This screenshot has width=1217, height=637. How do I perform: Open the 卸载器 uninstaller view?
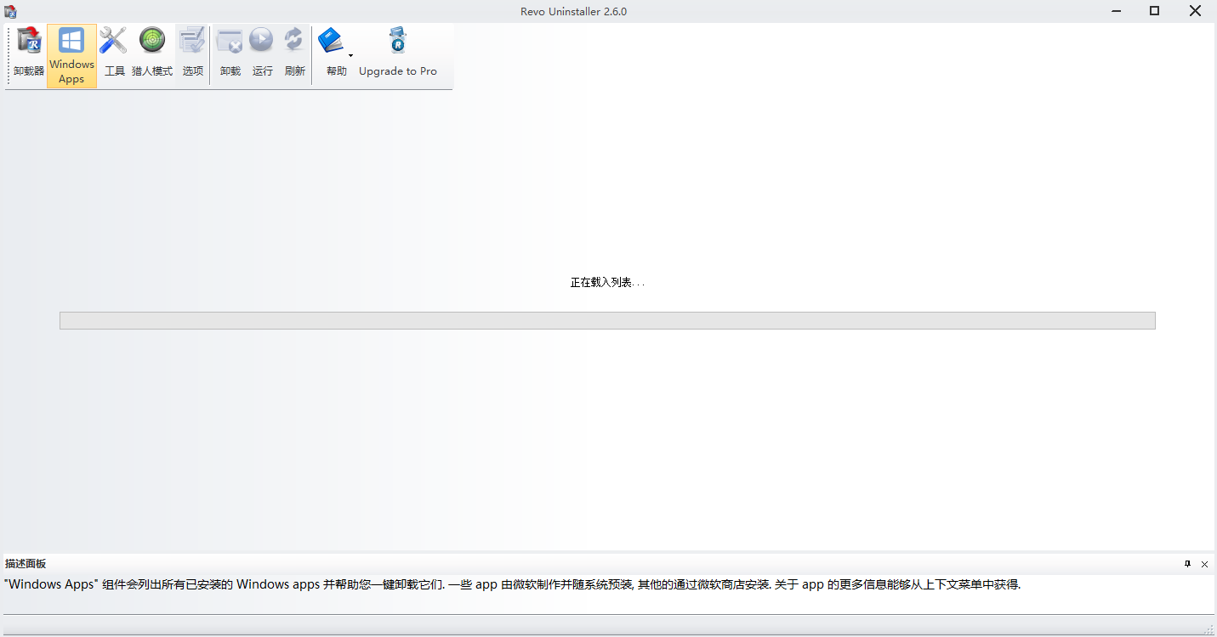click(x=29, y=54)
